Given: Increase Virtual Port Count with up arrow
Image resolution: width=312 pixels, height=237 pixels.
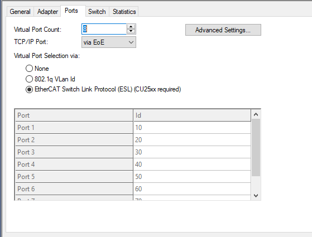Looking at the screenshot, I should 131,27.
